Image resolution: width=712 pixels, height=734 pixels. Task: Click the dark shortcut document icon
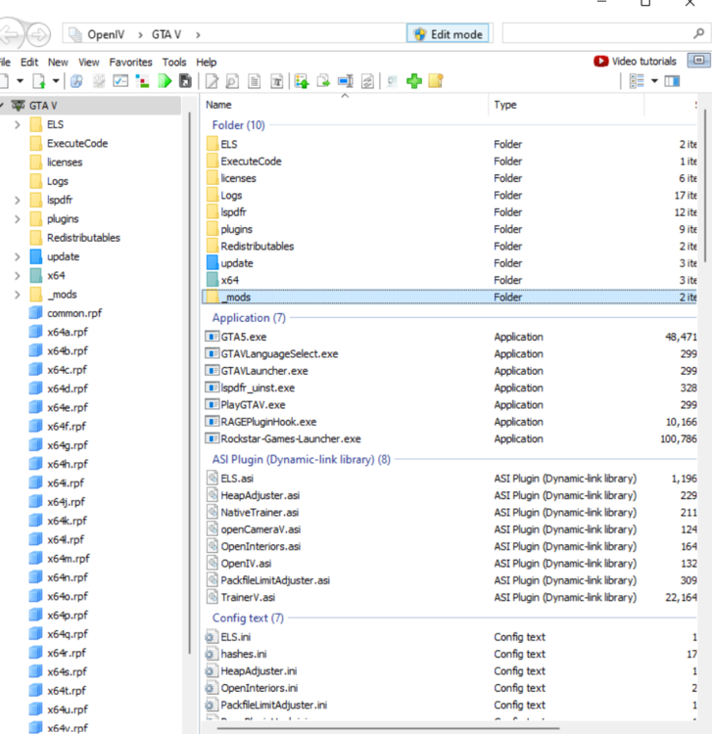coord(185,81)
